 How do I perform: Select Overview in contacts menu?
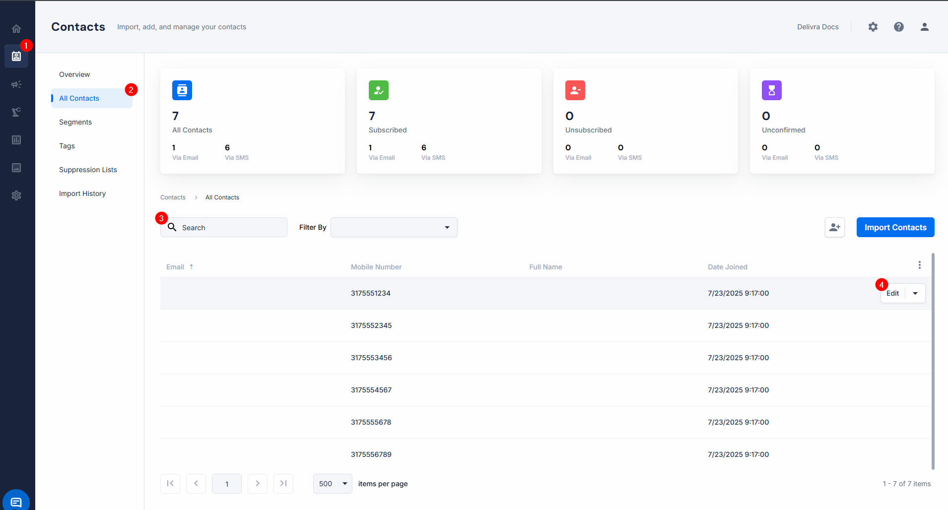tap(74, 74)
